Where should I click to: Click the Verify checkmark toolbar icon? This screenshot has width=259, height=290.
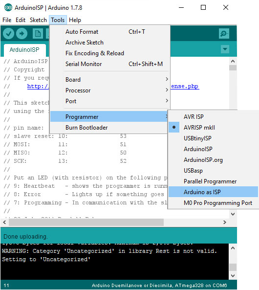tap(8, 34)
